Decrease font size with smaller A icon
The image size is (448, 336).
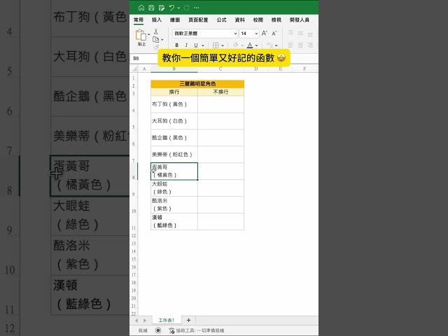pyautogui.click(x=274, y=33)
